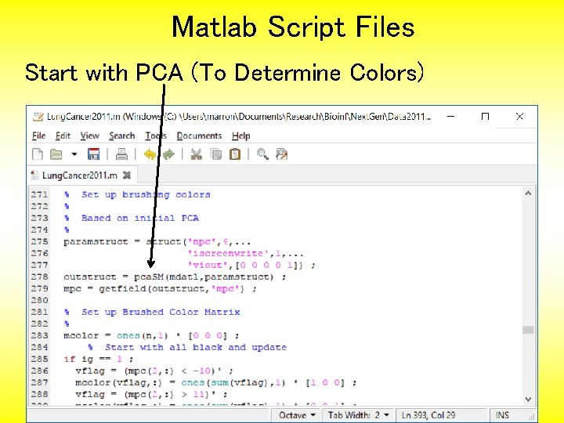Click the 'viout' string on line 277
The width and height of the screenshot is (564, 423).
click(x=208, y=265)
